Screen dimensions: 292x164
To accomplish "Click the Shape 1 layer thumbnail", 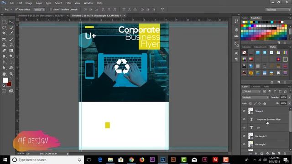I will coord(250,111).
